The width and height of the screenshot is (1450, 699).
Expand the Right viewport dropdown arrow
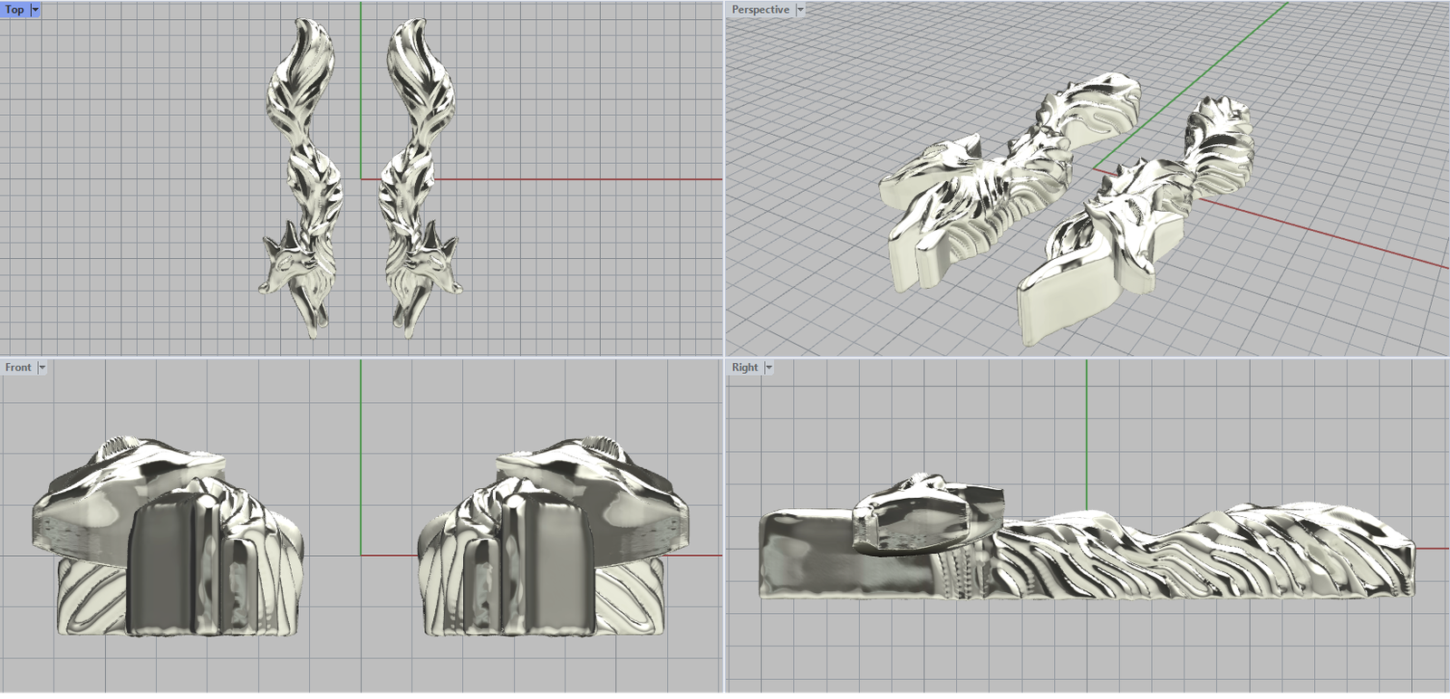(x=768, y=368)
